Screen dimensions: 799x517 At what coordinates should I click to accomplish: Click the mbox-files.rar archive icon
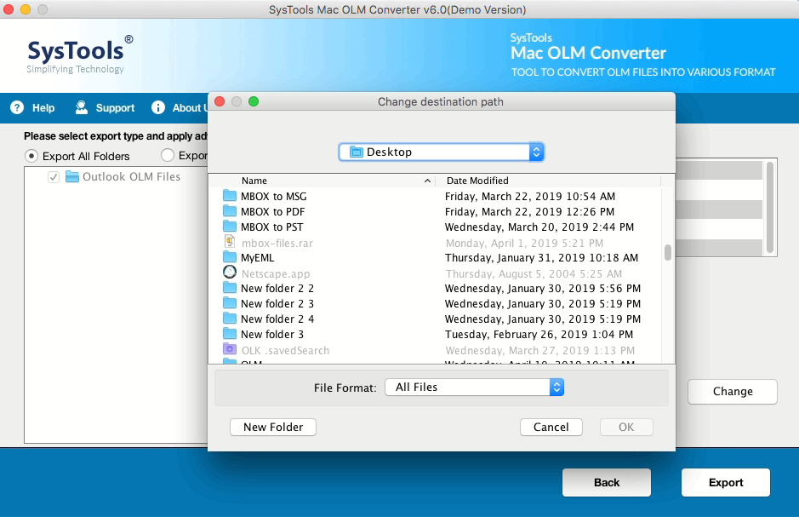230,241
